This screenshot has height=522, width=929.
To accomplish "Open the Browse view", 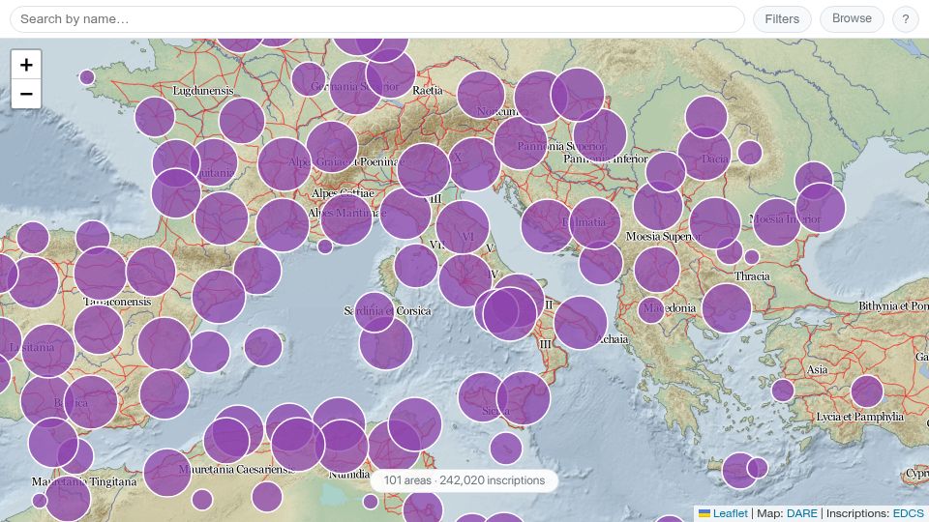I will [x=852, y=18].
